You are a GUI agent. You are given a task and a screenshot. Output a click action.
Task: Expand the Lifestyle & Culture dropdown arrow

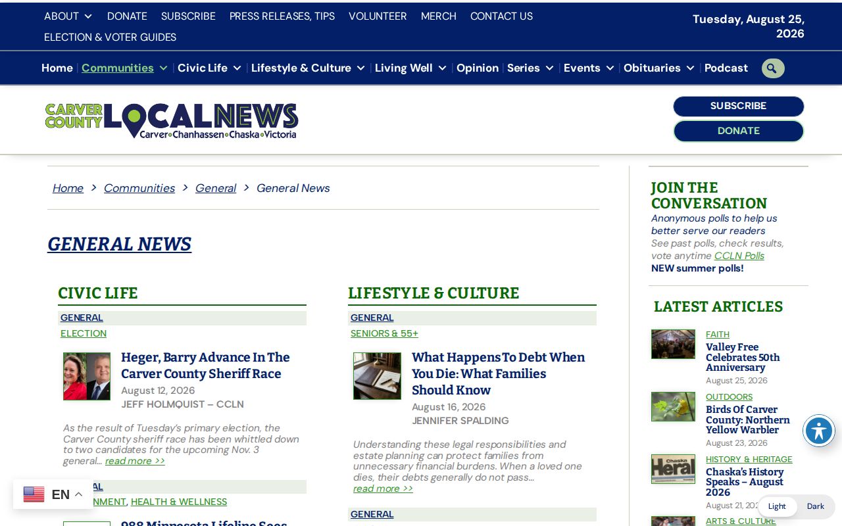(x=360, y=68)
